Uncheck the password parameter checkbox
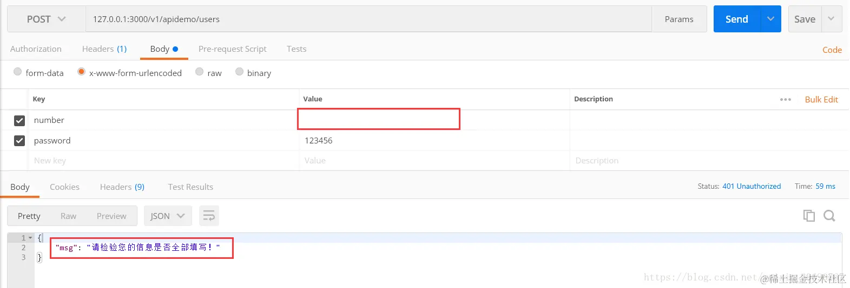 pyautogui.click(x=19, y=141)
